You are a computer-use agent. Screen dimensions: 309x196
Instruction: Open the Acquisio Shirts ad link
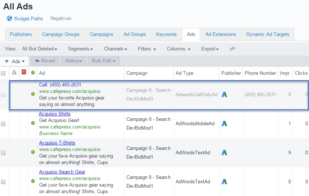click(55, 114)
